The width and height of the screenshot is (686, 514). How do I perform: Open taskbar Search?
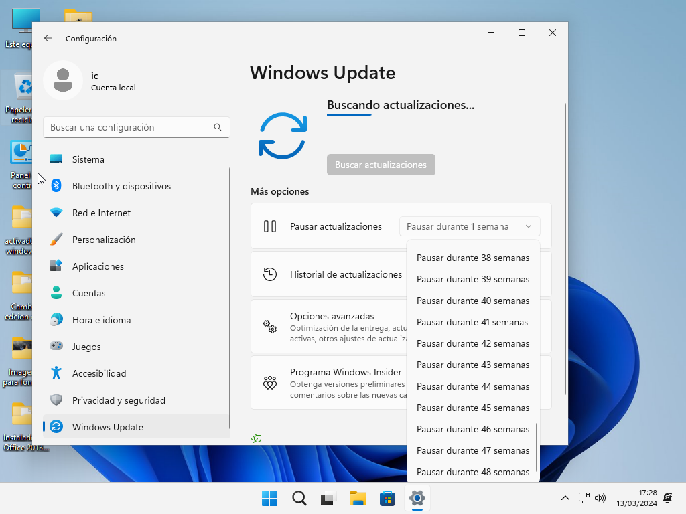tap(299, 498)
